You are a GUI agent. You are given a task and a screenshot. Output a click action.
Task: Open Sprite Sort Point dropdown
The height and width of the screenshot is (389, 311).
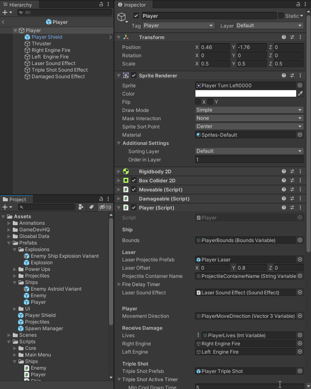point(249,126)
